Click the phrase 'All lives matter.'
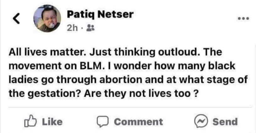The height and width of the screenshot is (133, 256). pos(47,52)
